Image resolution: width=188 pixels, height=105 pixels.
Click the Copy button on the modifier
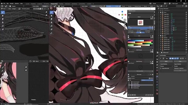[180, 61]
